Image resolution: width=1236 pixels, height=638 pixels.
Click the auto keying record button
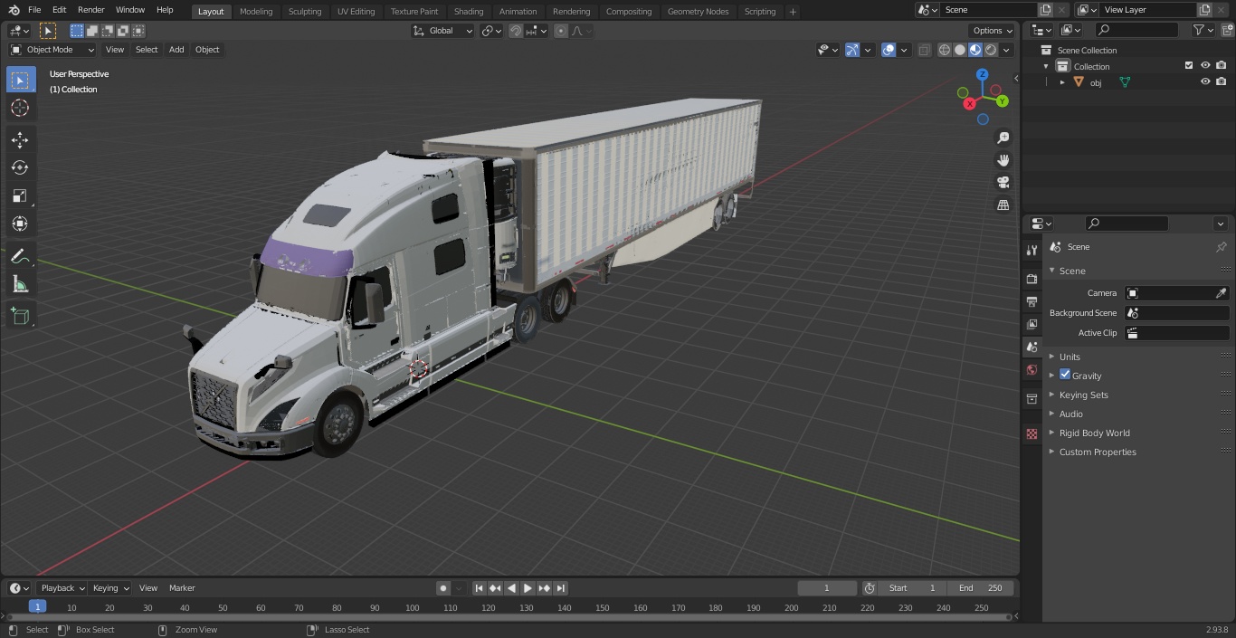pos(442,588)
